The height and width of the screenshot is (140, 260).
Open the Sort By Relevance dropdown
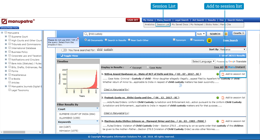[x=233, y=49]
